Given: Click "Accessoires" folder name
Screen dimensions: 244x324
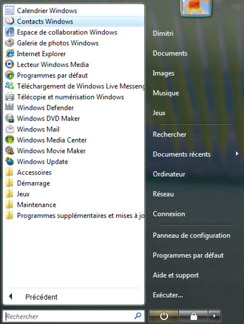Looking at the screenshot, I should click(x=34, y=172).
